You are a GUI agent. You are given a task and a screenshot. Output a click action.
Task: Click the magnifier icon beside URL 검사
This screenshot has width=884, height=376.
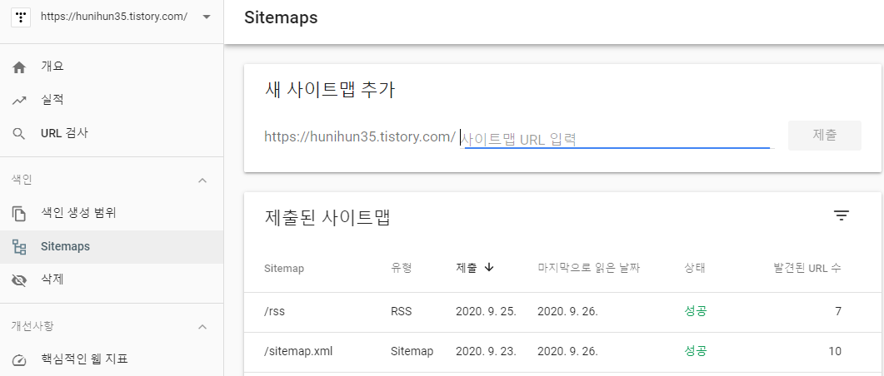click(19, 134)
